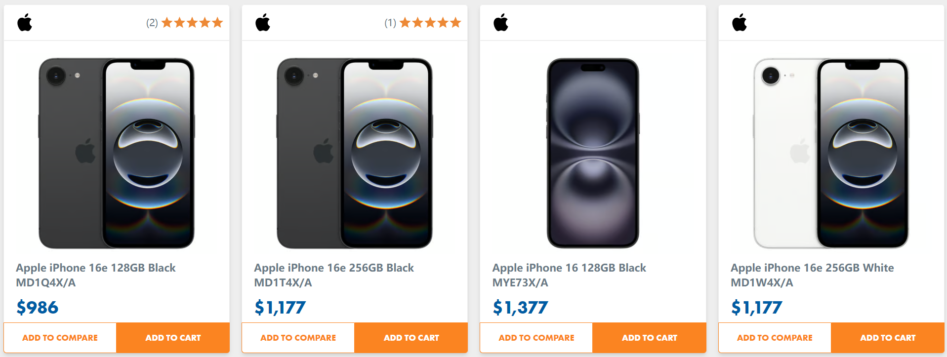Click Apple brand logo on iPhone 16e White card

click(740, 23)
